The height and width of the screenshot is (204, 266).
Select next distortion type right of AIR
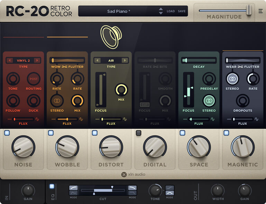(125, 60)
